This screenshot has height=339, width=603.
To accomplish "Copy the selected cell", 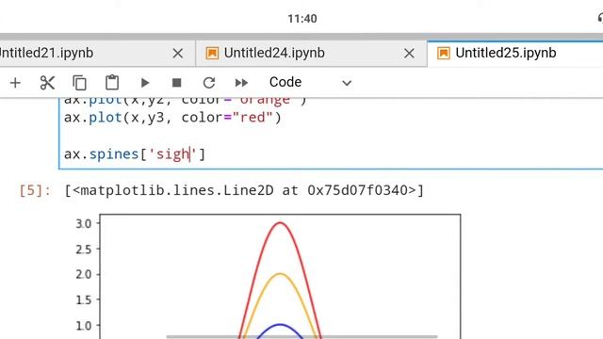I will pyautogui.click(x=79, y=83).
